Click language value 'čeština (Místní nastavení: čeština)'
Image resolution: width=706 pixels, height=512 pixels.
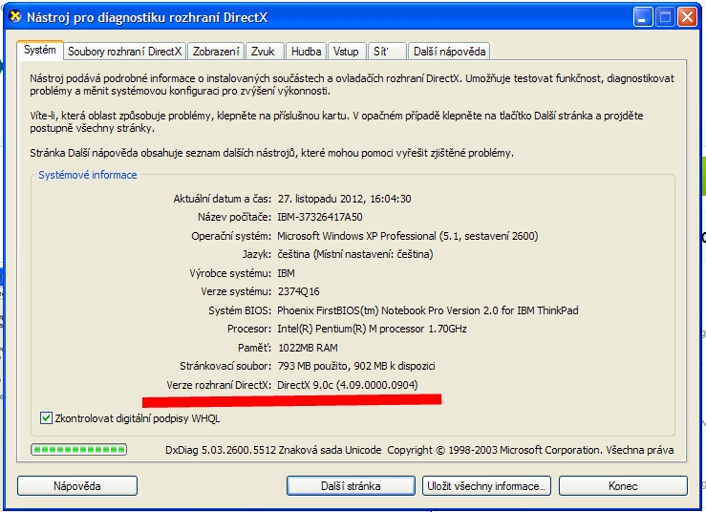point(355,254)
